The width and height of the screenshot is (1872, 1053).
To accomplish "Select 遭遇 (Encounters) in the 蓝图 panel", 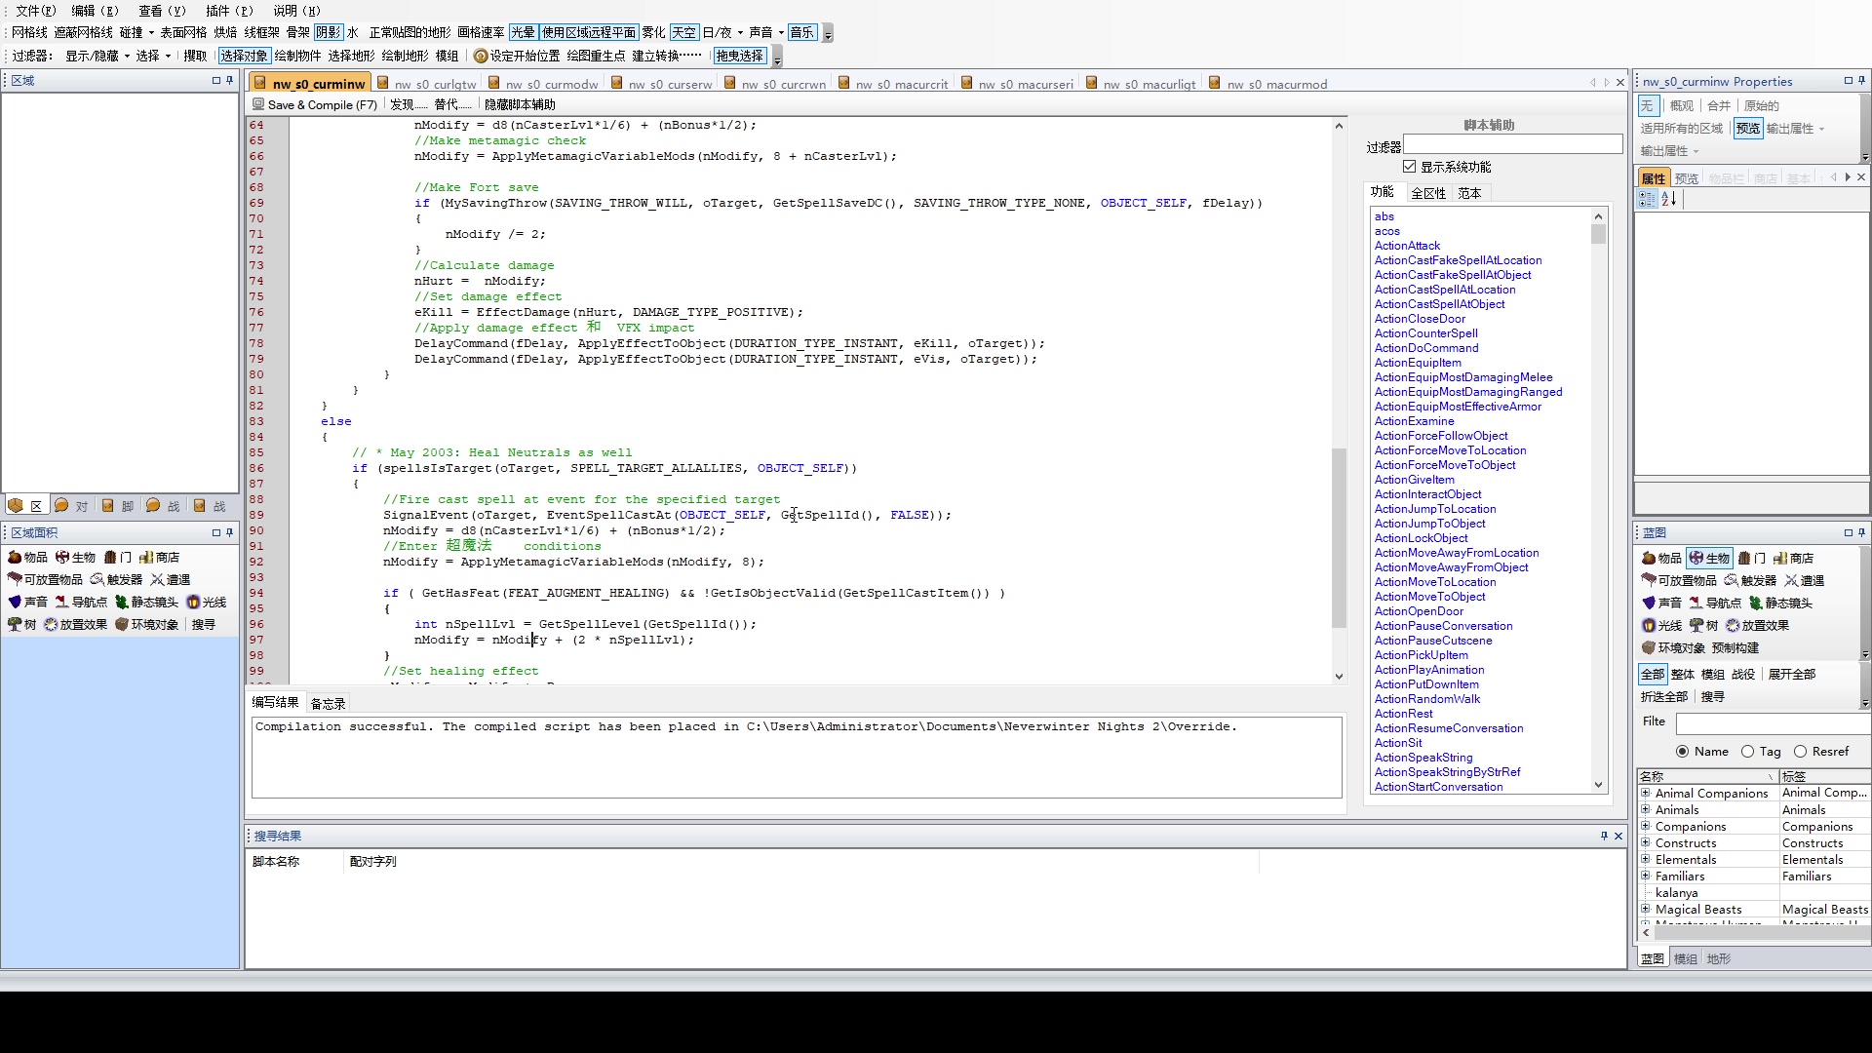I will pyautogui.click(x=1804, y=580).
